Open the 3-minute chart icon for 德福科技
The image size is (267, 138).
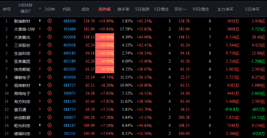[x=49, y=133]
